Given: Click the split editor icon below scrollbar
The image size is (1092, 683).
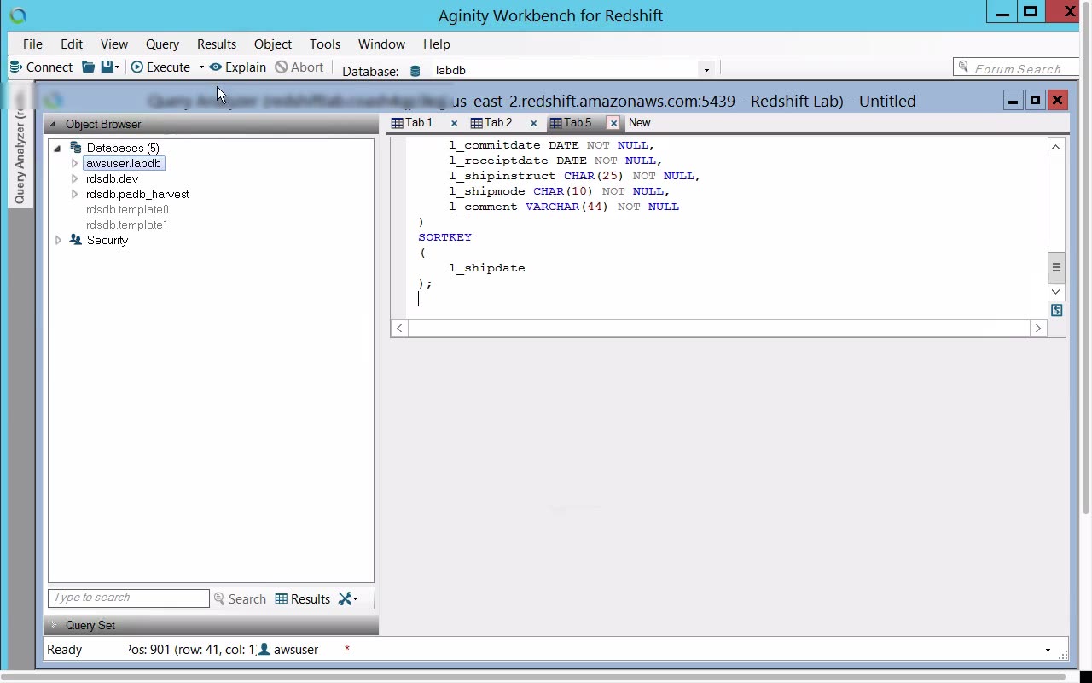Looking at the screenshot, I should (1056, 311).
